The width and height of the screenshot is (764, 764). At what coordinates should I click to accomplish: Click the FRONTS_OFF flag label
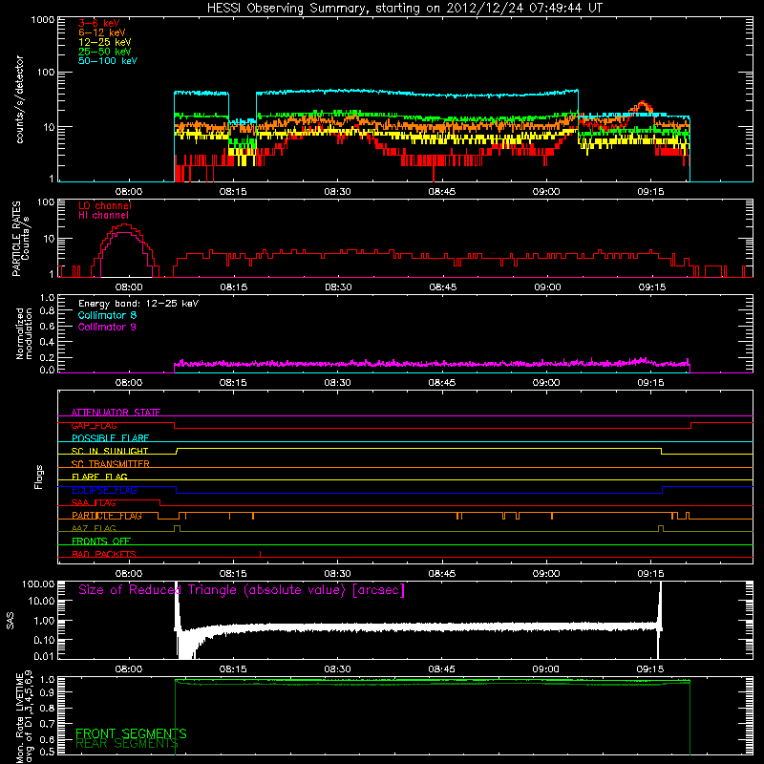101,541
